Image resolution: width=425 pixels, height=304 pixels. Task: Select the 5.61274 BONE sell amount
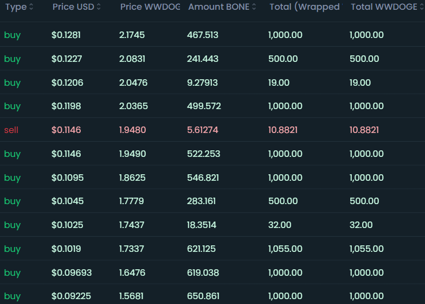pos(203,130)
